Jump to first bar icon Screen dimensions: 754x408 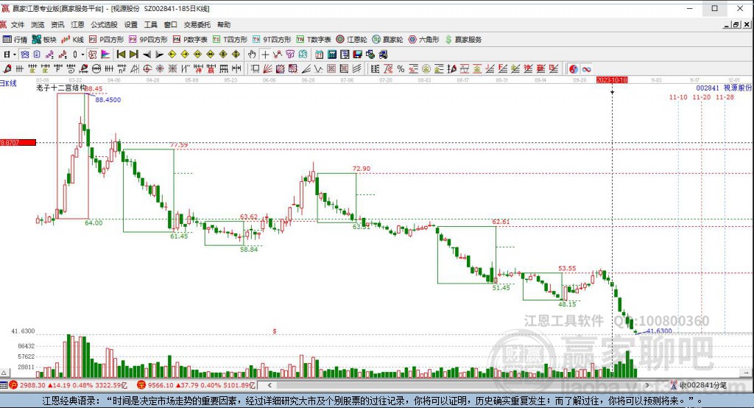[121, 54]
